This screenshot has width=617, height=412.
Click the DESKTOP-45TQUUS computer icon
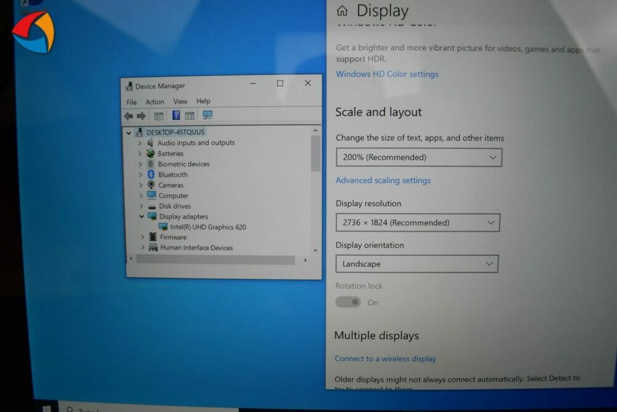(139, 132)
